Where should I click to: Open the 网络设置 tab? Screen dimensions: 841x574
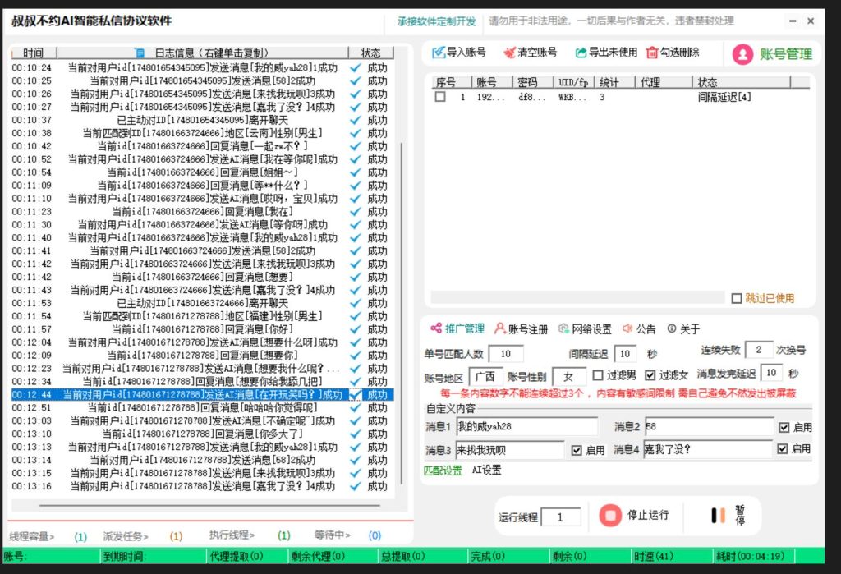pos(585,329)
